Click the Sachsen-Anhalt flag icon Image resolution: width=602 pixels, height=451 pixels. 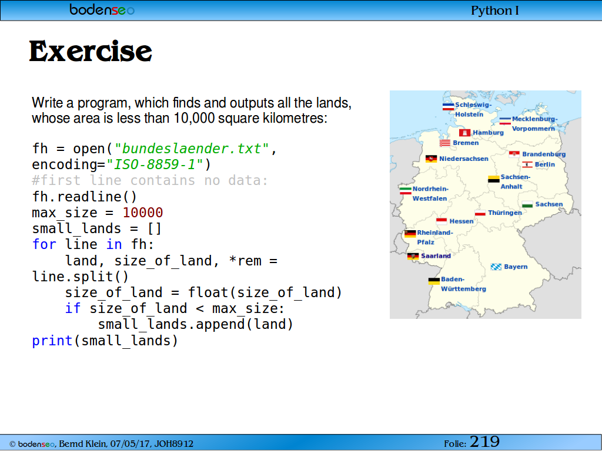click(494, 179)
